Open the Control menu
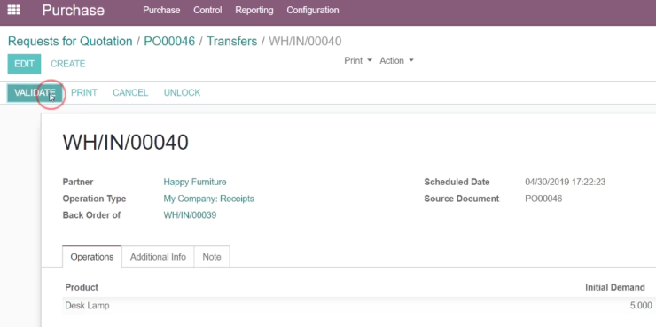 [x=207, y=10]
